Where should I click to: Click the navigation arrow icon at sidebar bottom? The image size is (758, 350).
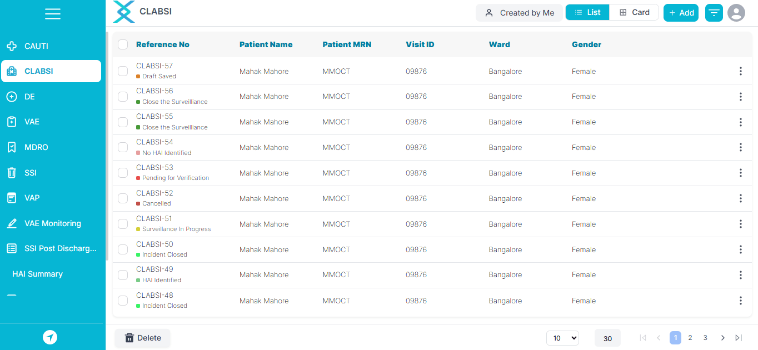[x=50, y=337]
